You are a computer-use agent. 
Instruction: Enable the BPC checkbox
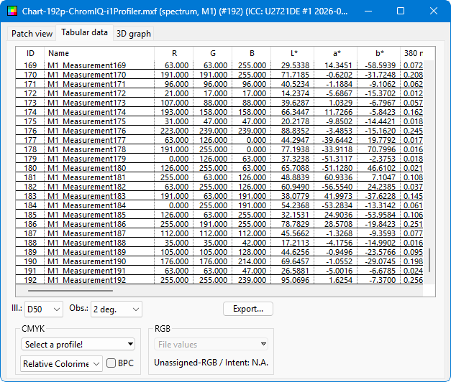pyautogui.click(x=111, y=363)
